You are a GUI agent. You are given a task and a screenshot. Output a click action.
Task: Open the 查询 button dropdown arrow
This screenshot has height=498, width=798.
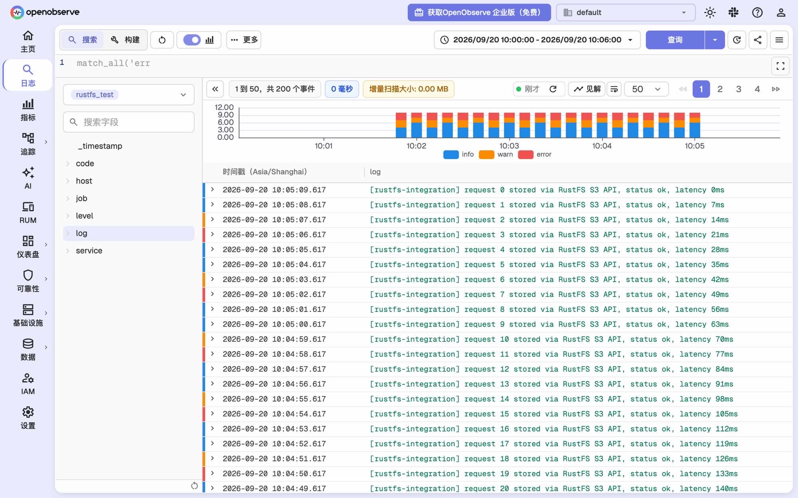pos(715,40)
